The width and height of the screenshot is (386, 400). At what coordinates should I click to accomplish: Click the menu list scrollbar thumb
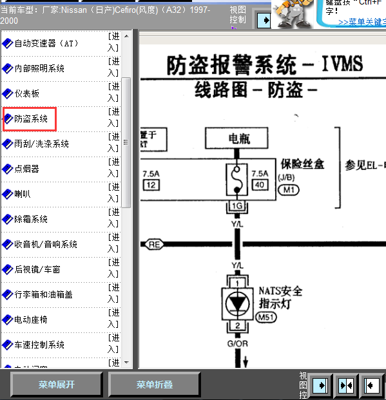tap(126, 142)
